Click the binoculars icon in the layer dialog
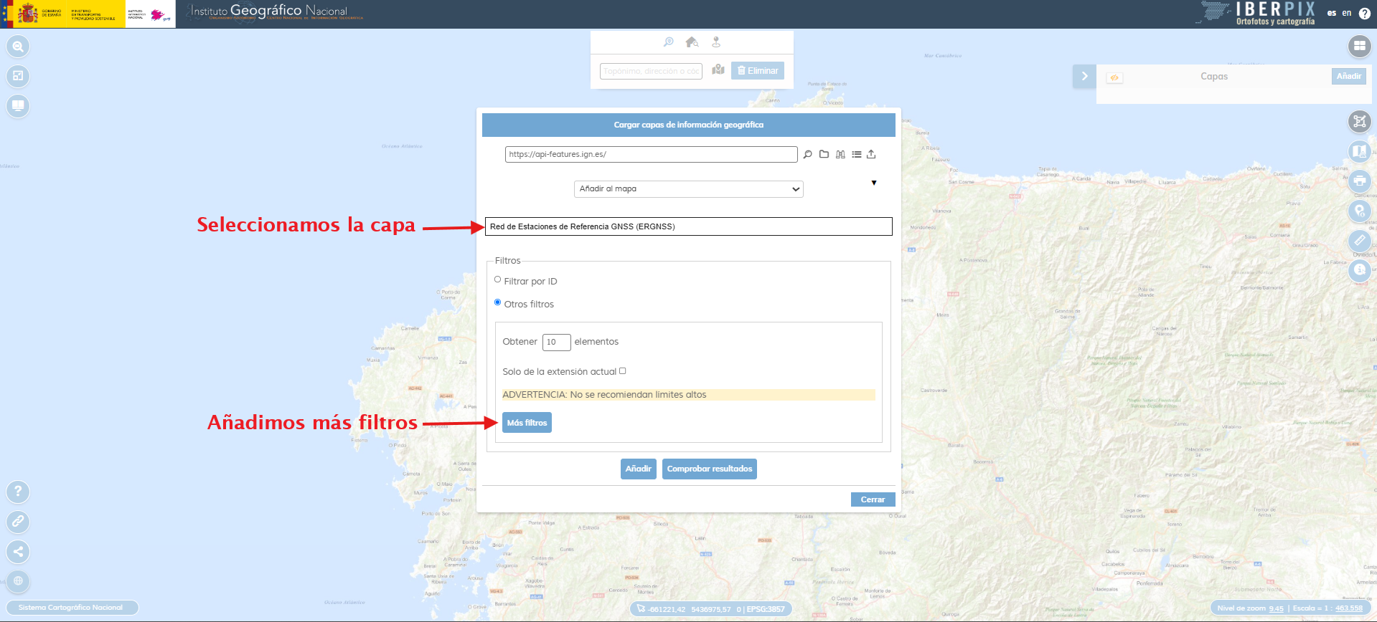Image resolution: width=1377 pixels, height=622 pixels. (840, 154)
